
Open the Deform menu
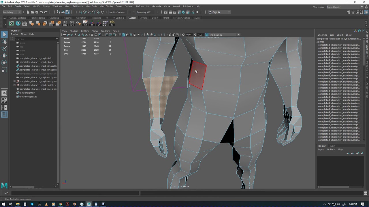[140, 6]
